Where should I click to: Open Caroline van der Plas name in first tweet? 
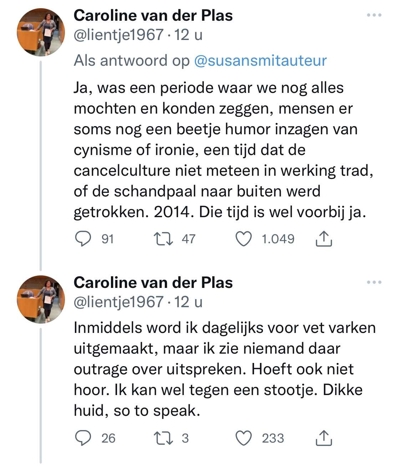pos(153,15)
